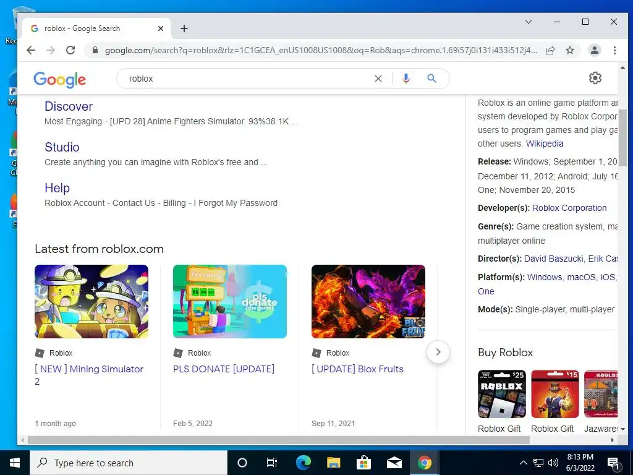Open File Explorer from taskbar
The image size is (633, 475).
333,463
